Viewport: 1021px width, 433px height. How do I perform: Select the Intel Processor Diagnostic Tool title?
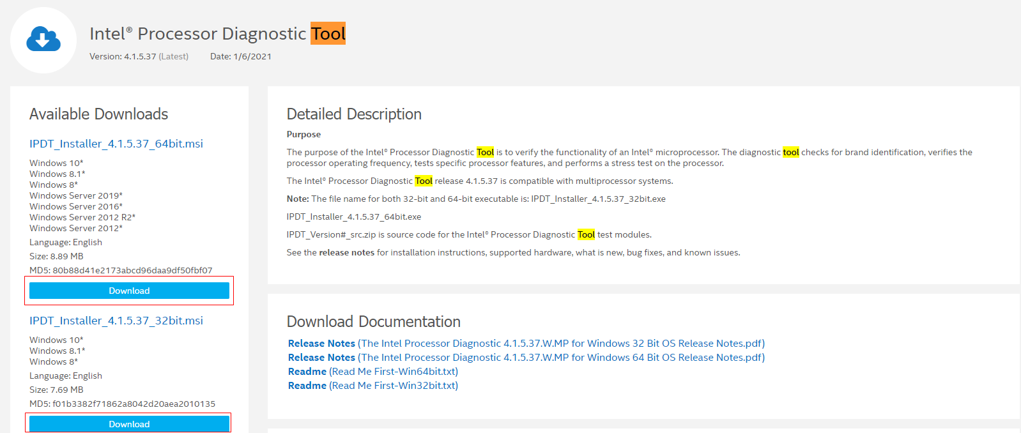(x=217, y=33)
